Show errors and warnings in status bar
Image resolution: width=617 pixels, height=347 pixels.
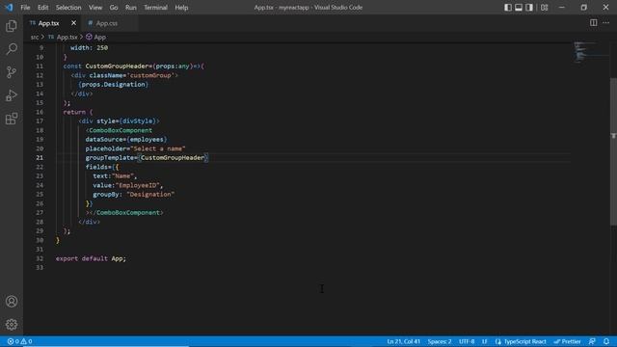[x=19, y=341]
